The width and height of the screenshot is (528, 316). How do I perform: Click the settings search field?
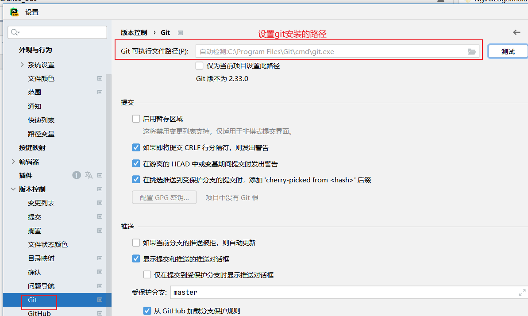pos(57,32)
